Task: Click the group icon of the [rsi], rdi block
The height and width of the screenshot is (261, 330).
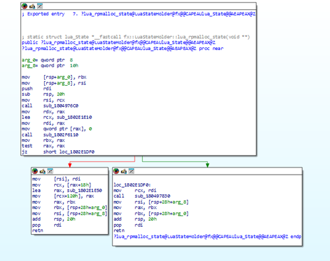Action: (x=50, y=171)
